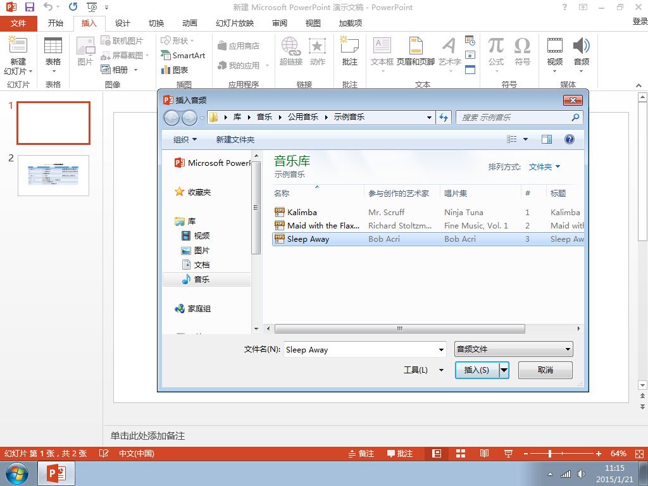This screenshot has width=648, height=486.
Task: Click the Audio (音频) speaker icon
Action: coord(581,46)
